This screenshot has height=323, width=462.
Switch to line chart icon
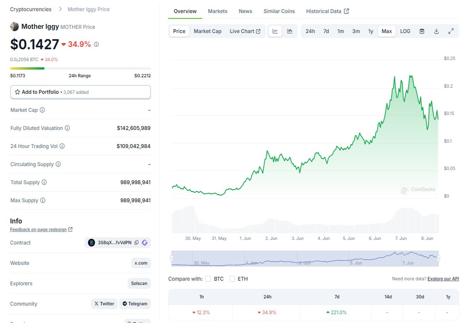[275, 31]
